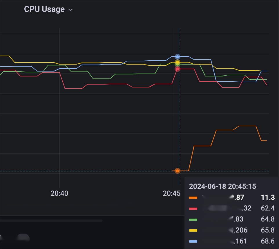
Task: Select the red series swatch in tooltip
Action: (193, 209)
